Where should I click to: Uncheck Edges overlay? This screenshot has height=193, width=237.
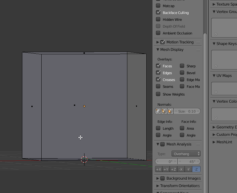click(158, 73)
